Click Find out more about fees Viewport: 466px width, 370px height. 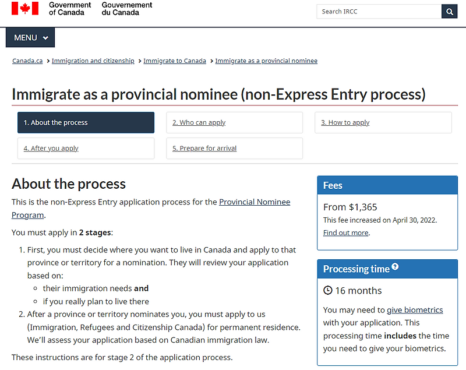click(x=346, y=232)
